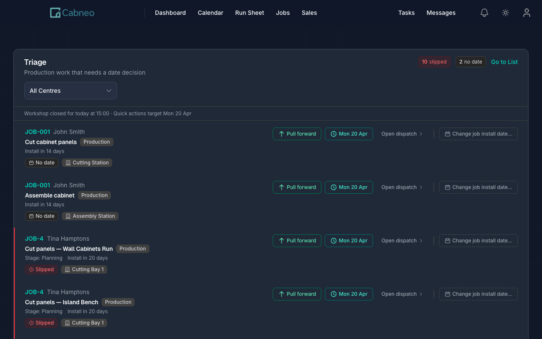Pull forward the Assemble cabinet task

click(x=297, y=187)
